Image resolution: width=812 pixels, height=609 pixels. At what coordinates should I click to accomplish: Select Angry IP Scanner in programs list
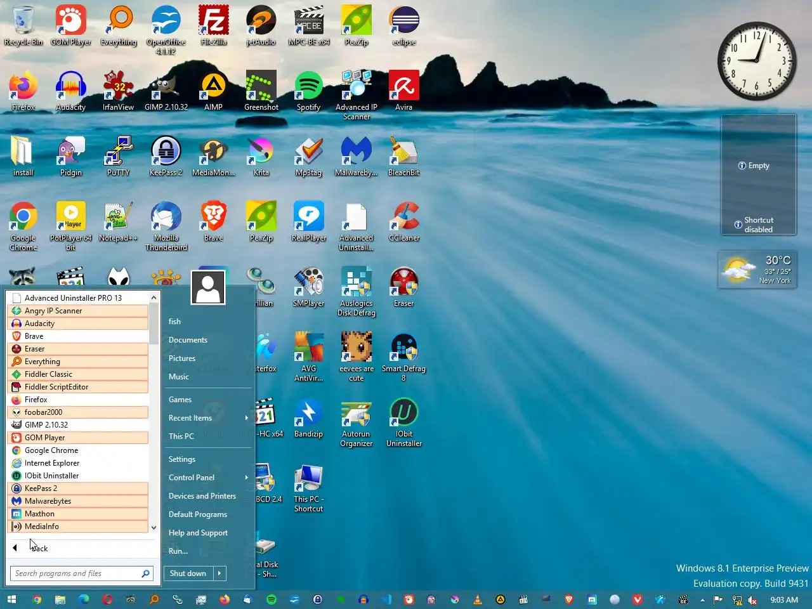tap(78, 311)
